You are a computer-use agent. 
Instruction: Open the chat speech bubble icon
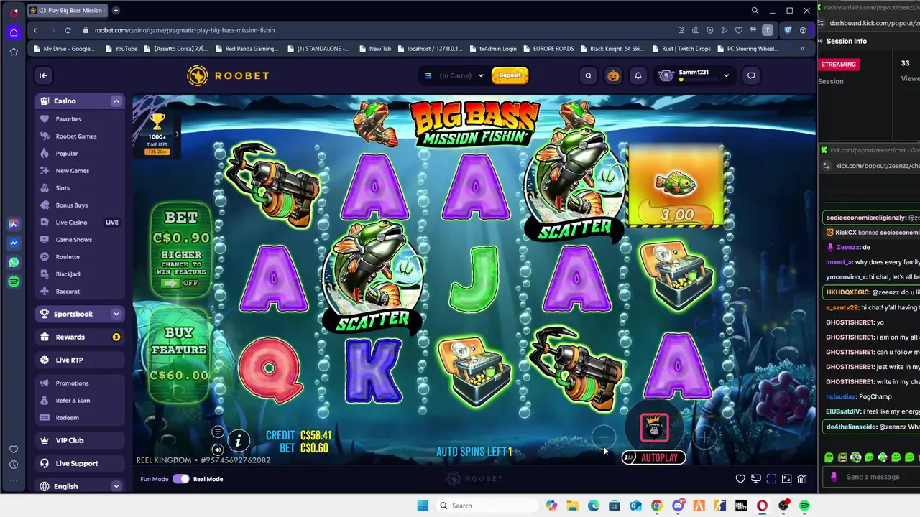coord(751,75)
